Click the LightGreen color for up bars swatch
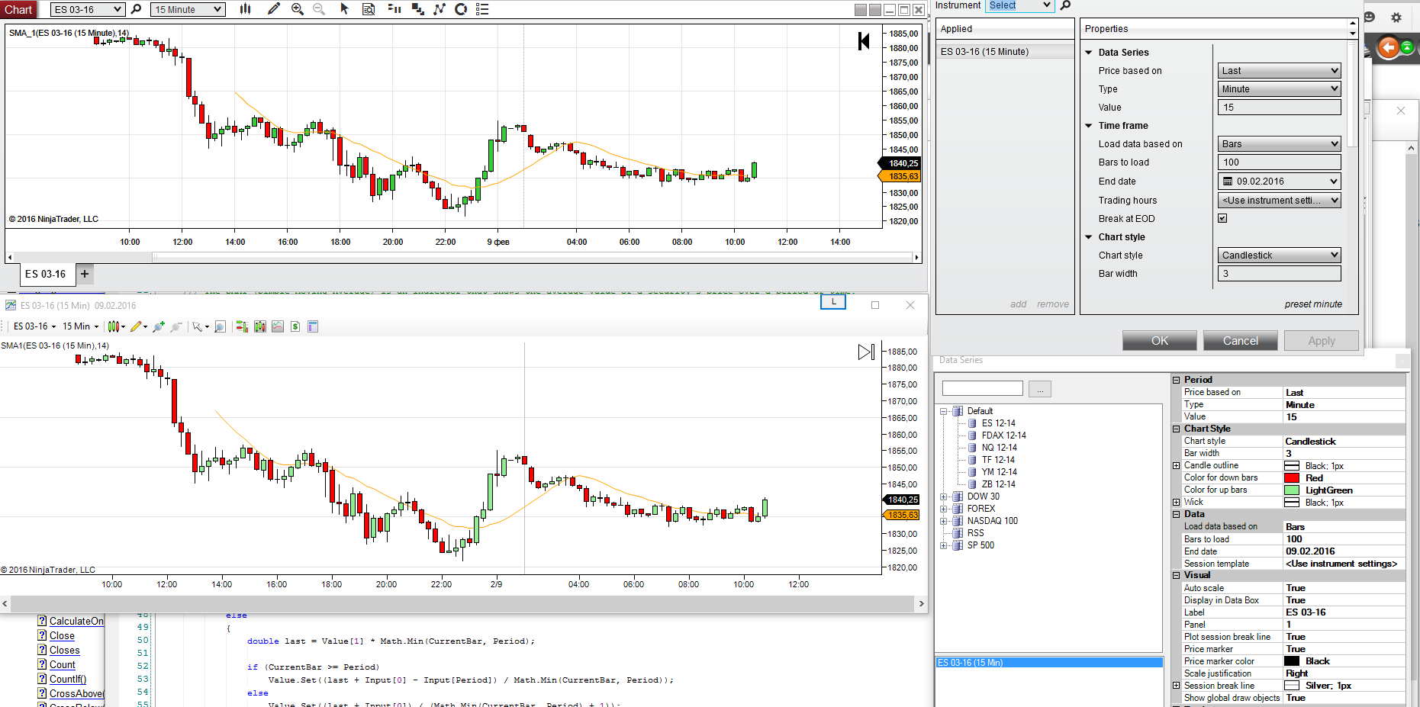 click(1292, 490)
